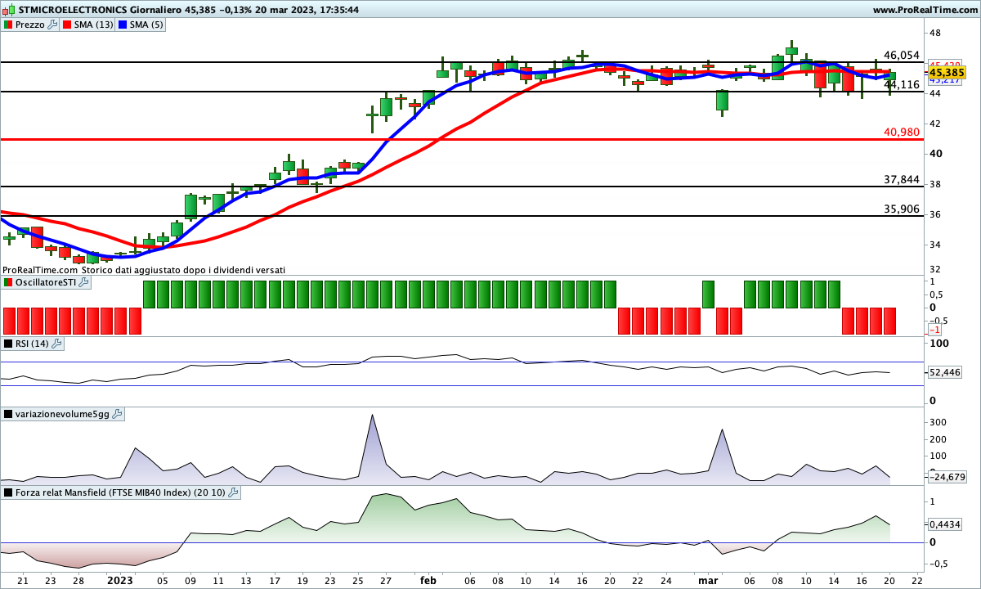The width and height of the screenshot is (981, 589).
Task: Click the variazionevolume5gg indicator label
Action: (62, 414)
